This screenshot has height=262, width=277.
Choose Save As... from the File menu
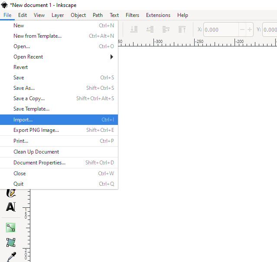pos(59,88)
